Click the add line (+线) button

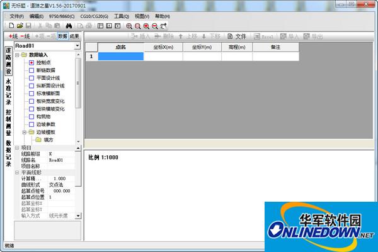click(x=12, y=36)
